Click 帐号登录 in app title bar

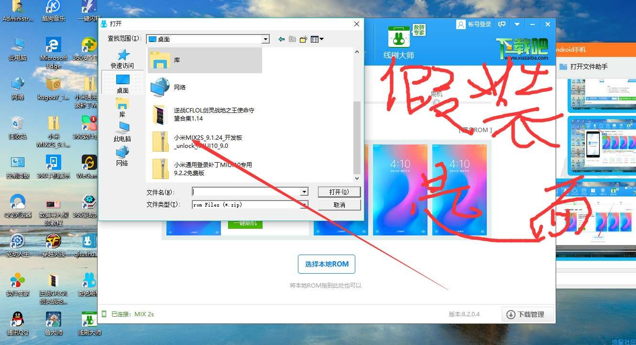coord(474,24)
